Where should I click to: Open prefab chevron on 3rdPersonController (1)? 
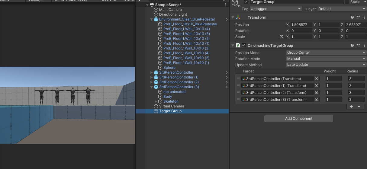pyautogui.click(x=227, y=77)
